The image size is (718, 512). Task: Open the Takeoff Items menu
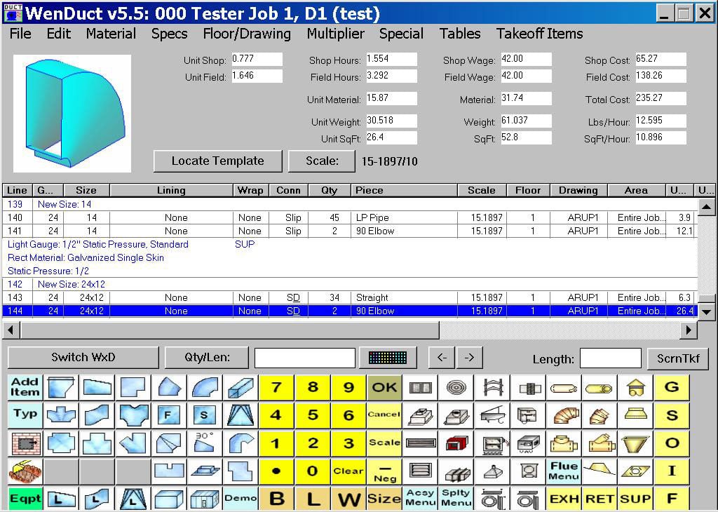coord(539,34)
